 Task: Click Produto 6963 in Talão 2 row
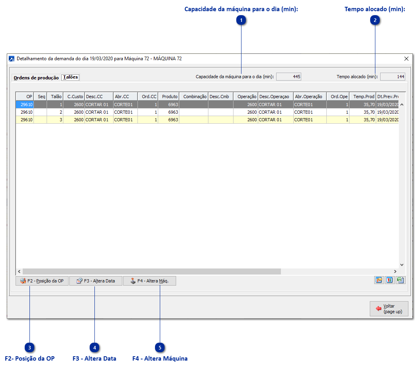[x=169, y=112]
